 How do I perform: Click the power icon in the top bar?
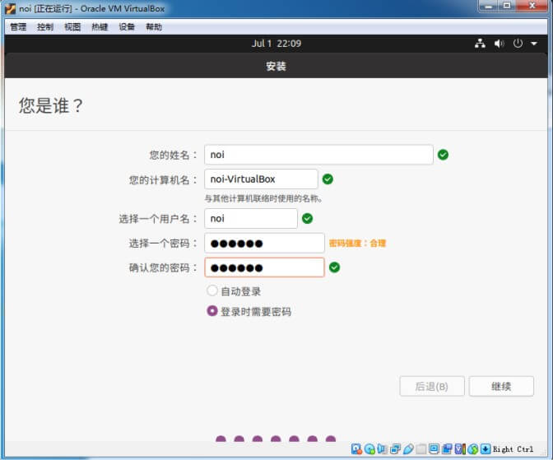pyautogui.click(x=518, y=44)
